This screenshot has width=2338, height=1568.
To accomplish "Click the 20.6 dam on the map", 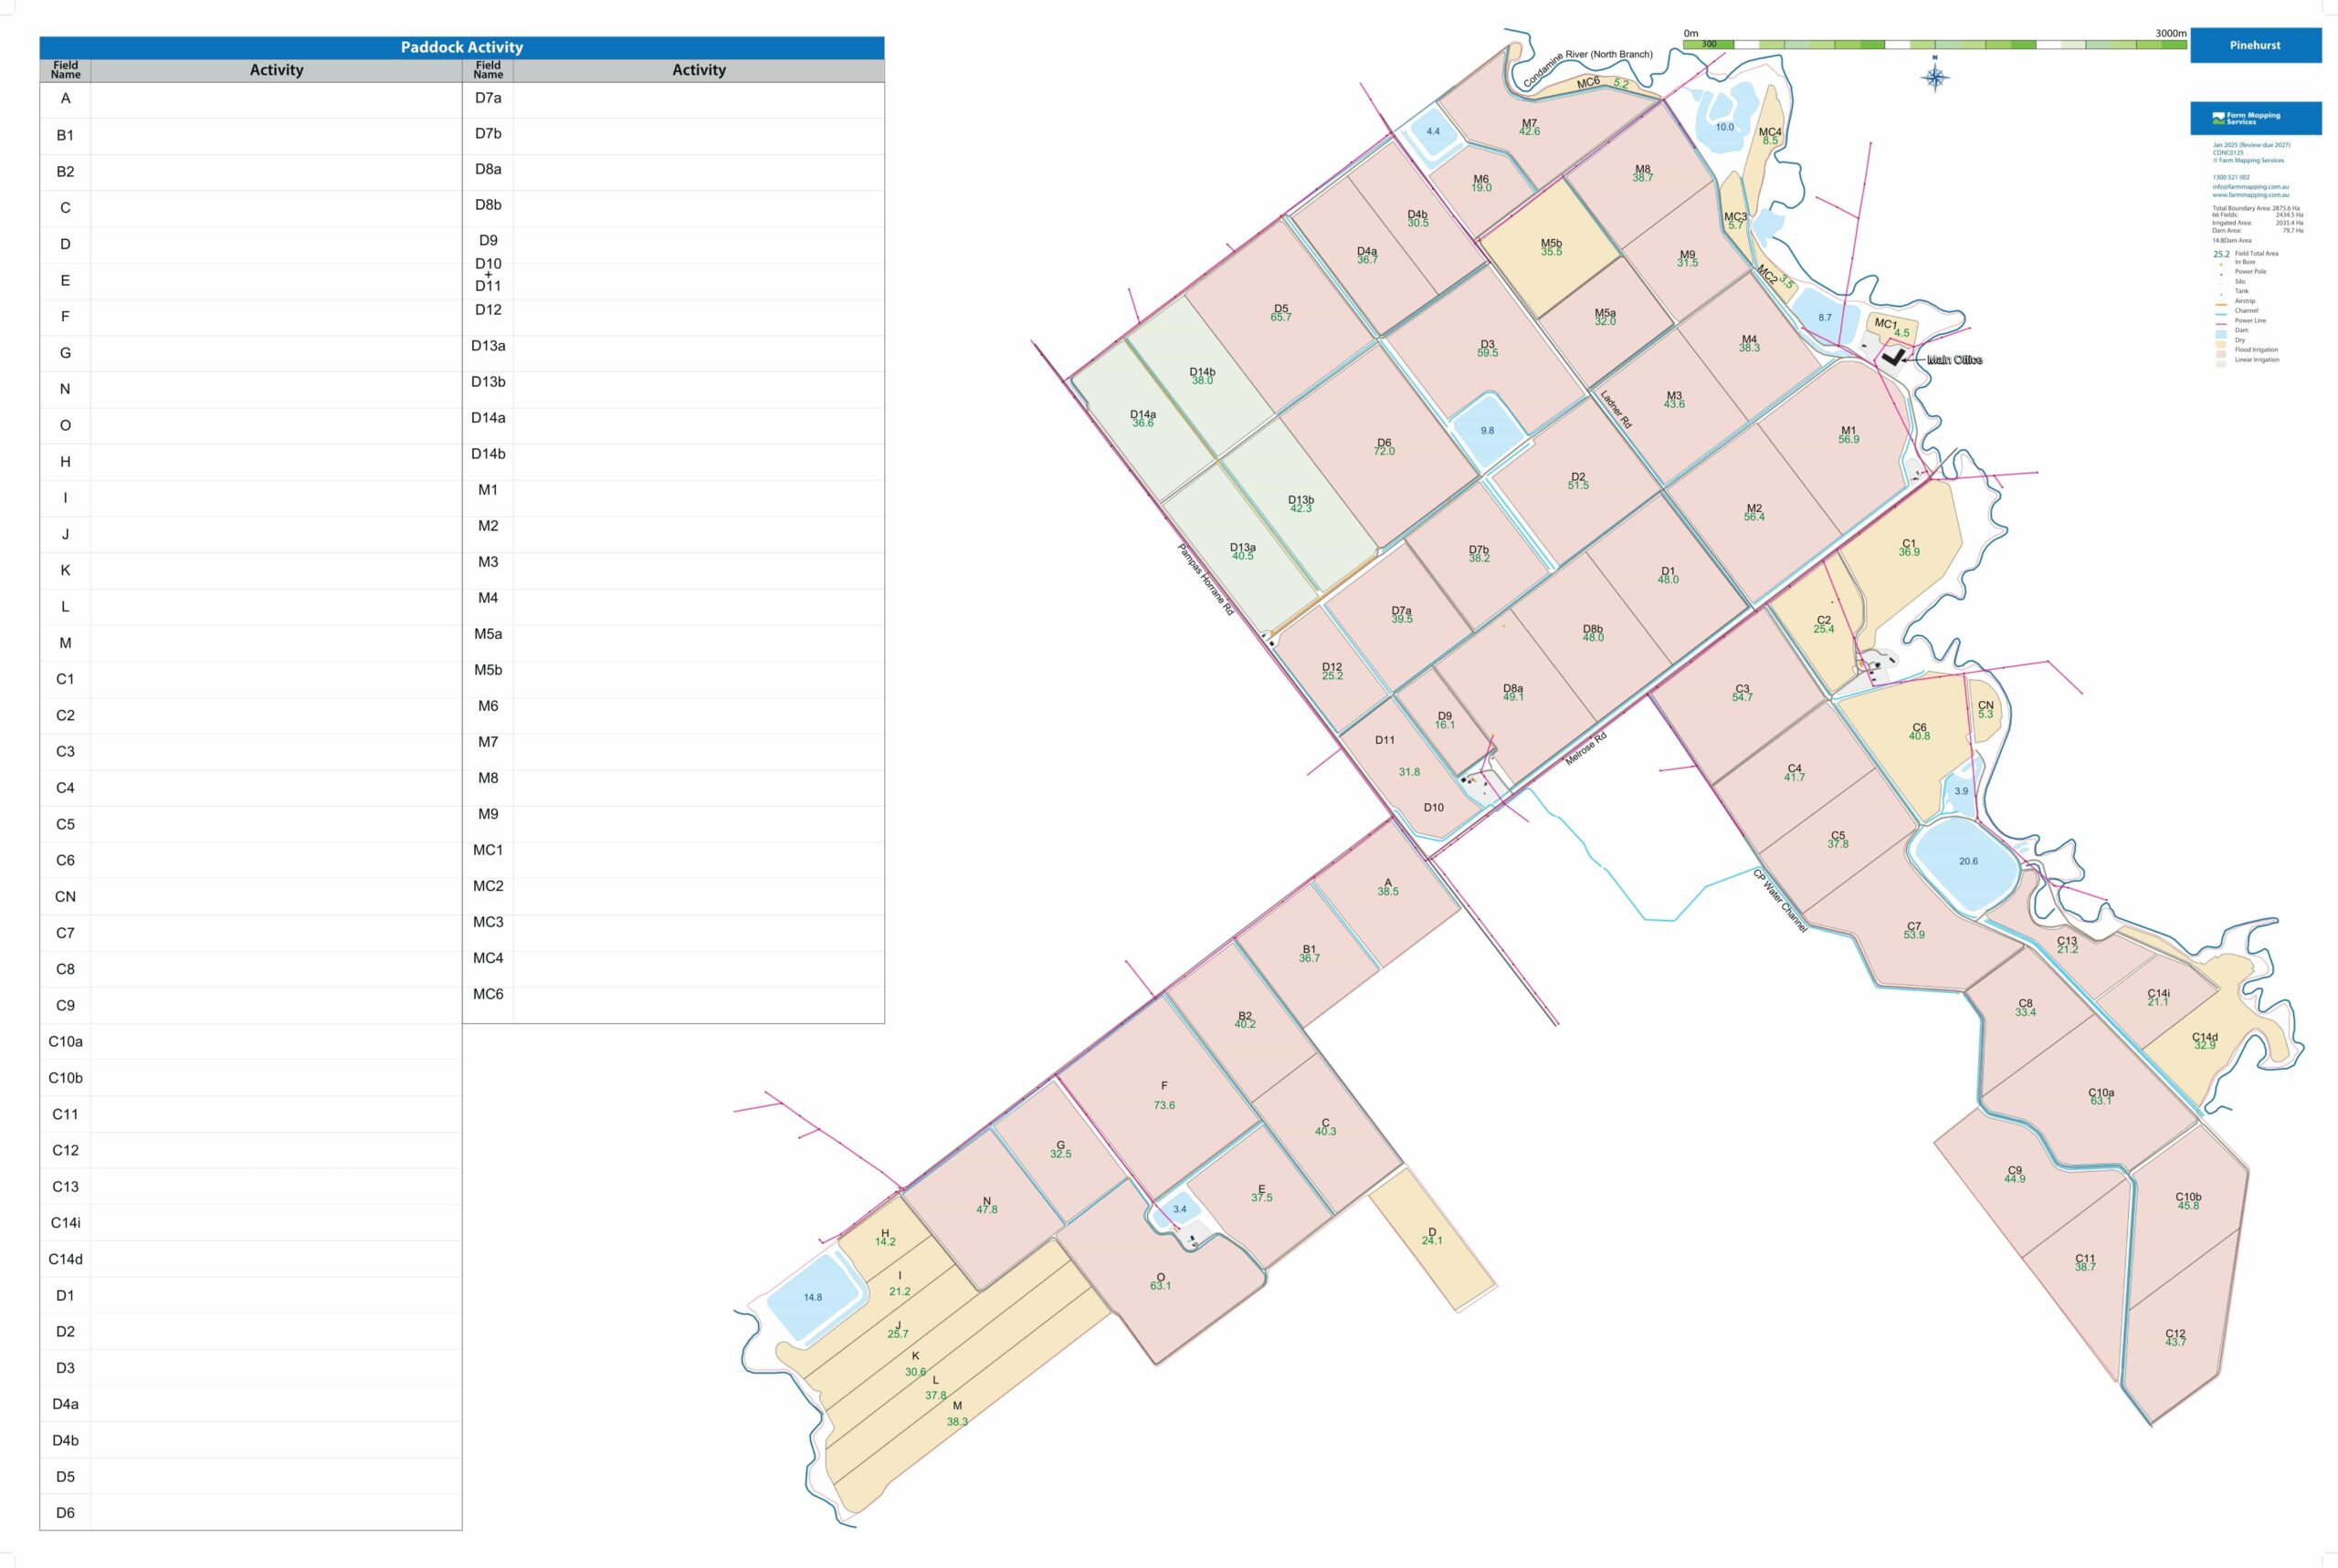I will coord(1968,861).
